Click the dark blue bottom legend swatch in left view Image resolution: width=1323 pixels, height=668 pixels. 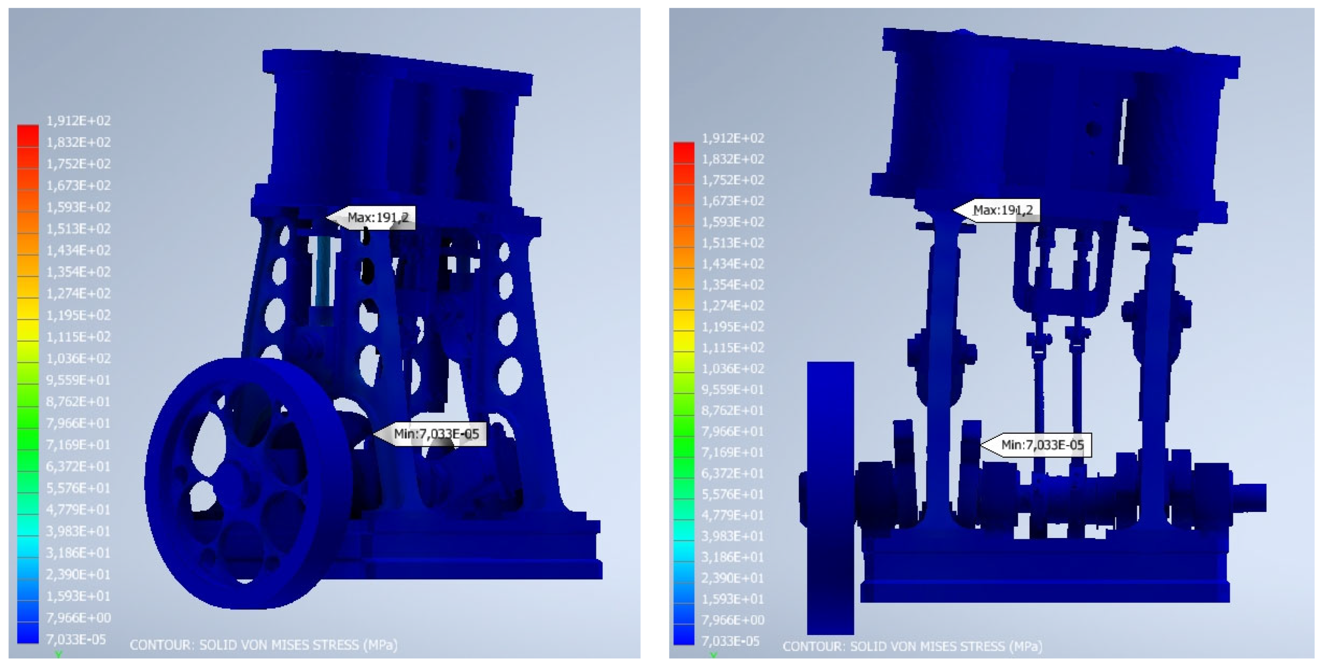click(28, 633)
